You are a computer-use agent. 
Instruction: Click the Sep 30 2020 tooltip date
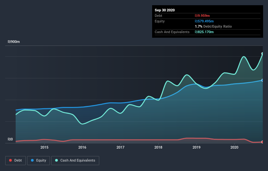(165, 10)
